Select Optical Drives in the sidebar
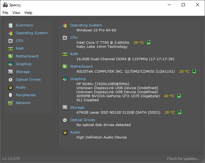This screenshot has width=205, height=163. pyautogui.click(x=28, y=79)
